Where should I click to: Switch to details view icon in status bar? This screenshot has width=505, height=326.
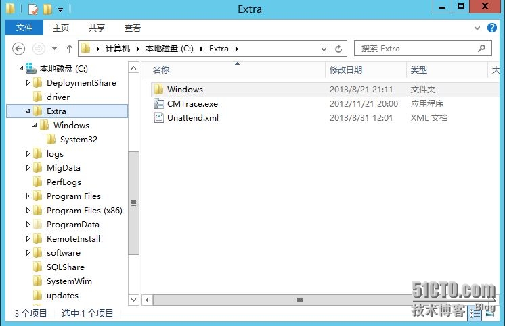click(x=475, y=313)
